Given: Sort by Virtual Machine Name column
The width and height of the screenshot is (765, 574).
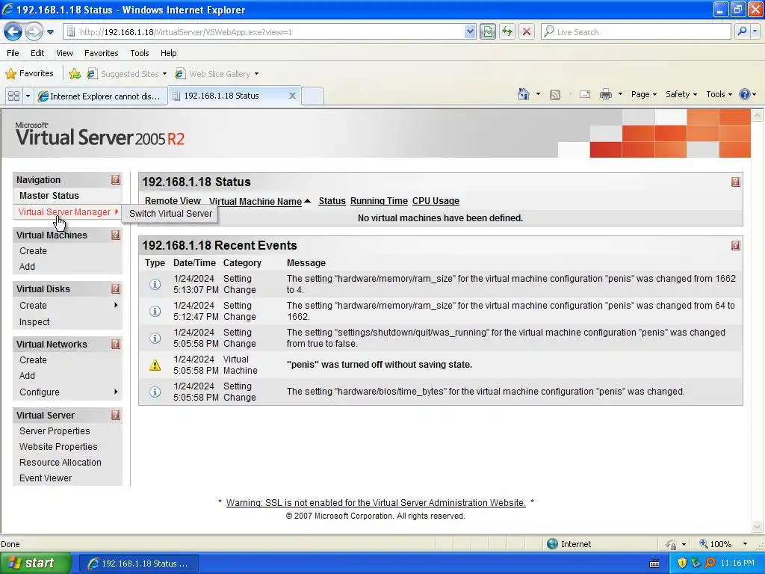Looking at the screenshot, I should tap(255, 201).
